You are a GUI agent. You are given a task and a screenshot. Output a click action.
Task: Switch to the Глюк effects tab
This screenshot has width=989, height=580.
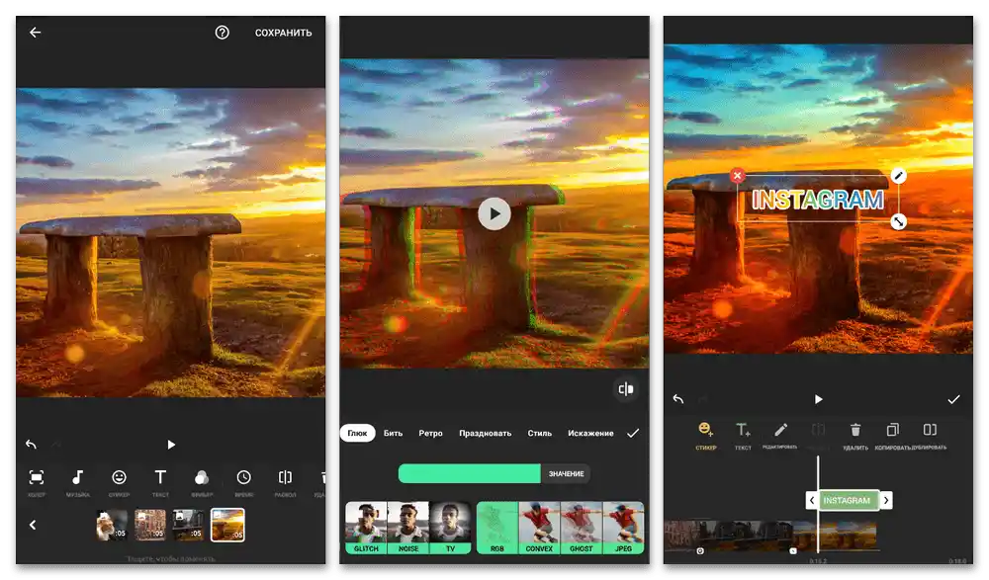tap(358, 433)
